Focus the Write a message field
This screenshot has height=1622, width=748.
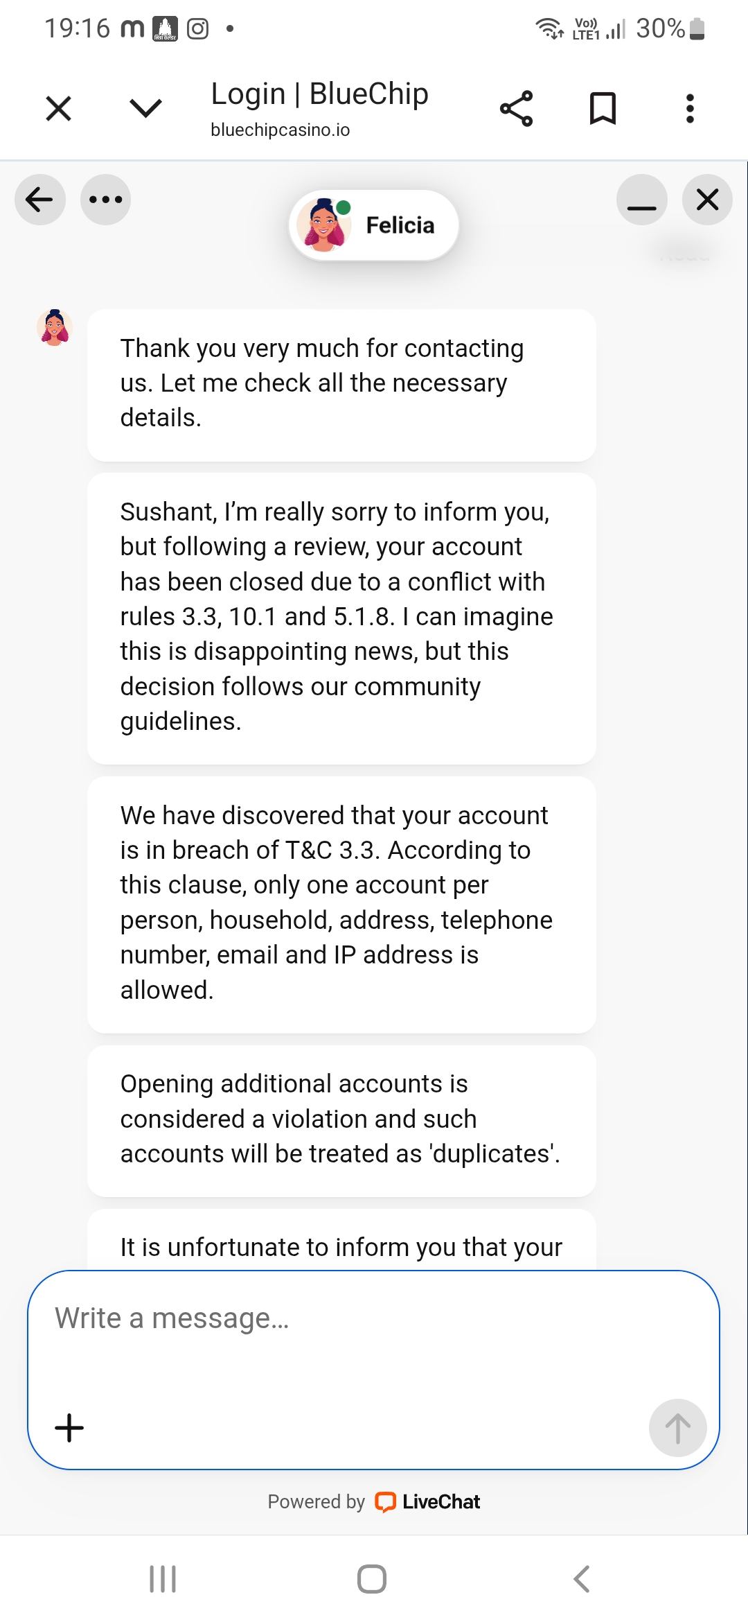(373, 1338)
